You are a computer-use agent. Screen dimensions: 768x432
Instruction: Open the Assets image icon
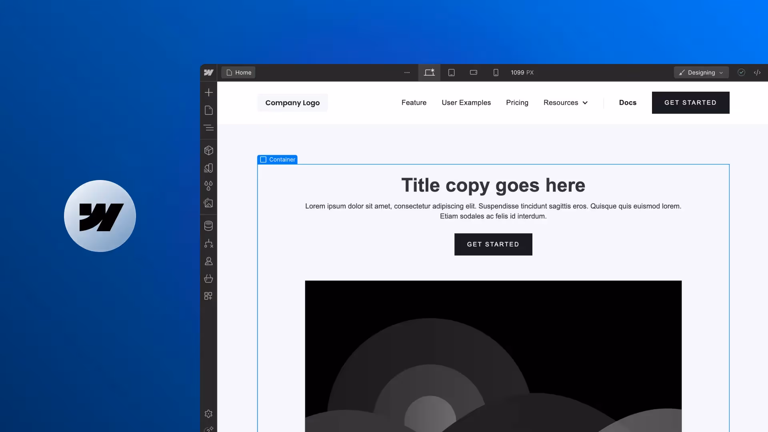click(208, 203)
